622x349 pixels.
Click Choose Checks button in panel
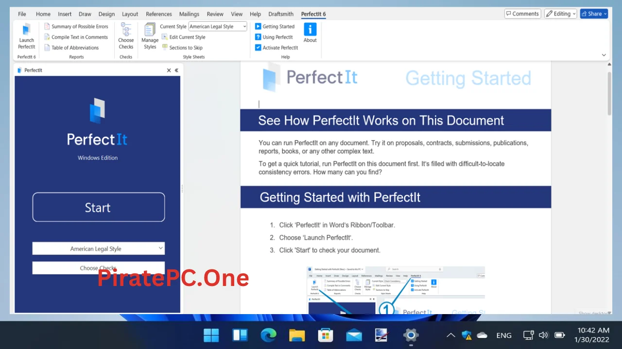[x=99, y=268]
